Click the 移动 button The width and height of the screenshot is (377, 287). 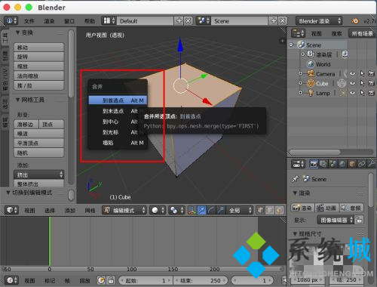point(39,48)
